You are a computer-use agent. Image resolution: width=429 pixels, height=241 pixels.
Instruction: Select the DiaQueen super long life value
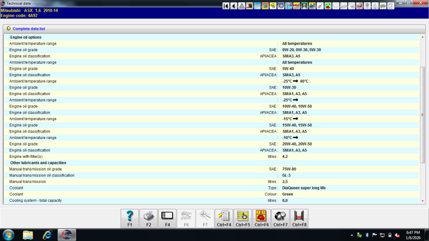tap(304, 188)
